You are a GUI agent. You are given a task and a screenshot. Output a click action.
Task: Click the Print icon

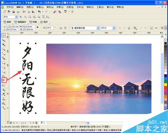[x=18, y=12]
